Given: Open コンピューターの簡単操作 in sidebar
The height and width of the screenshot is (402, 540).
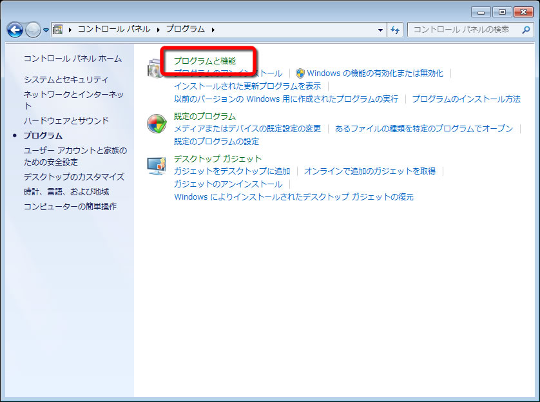Looking at the screenshot, I should pos(70,207).
